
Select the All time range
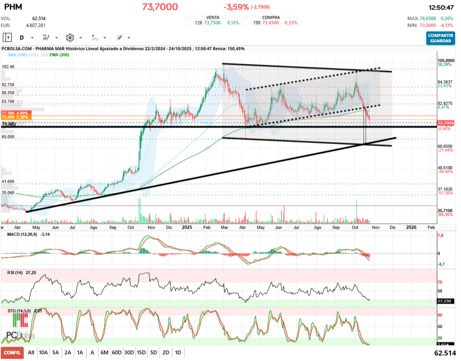(x=31, y=352)
